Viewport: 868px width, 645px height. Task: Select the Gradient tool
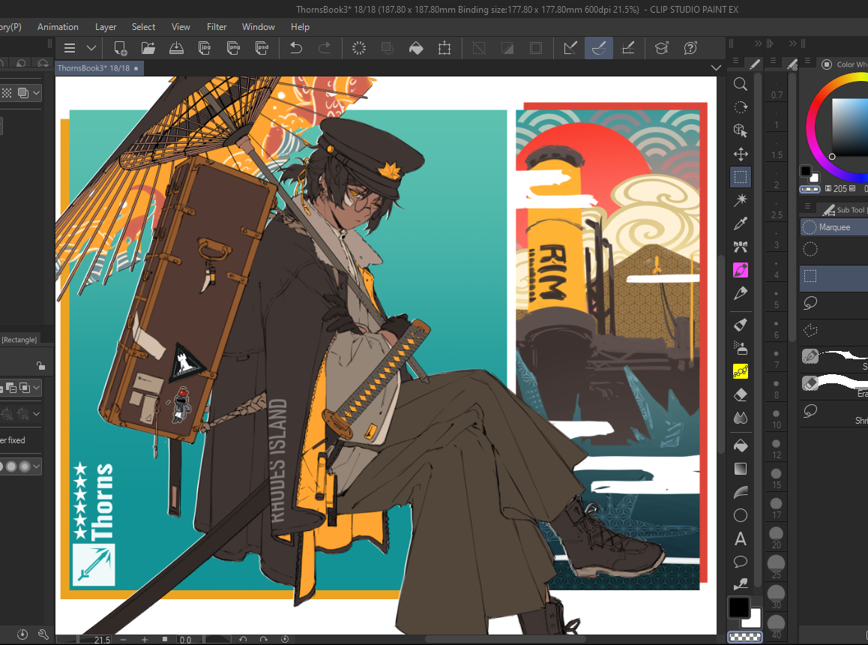[740, 469]
